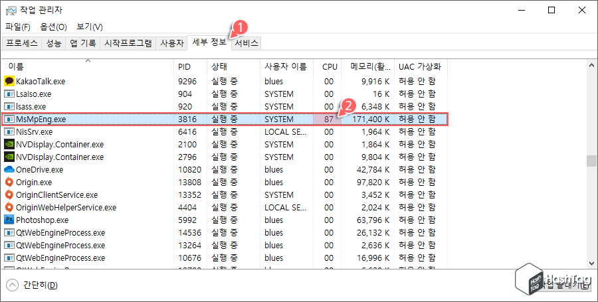
Task: Click the Photoshop.exe Ps icon
Action: click(9, 220)
